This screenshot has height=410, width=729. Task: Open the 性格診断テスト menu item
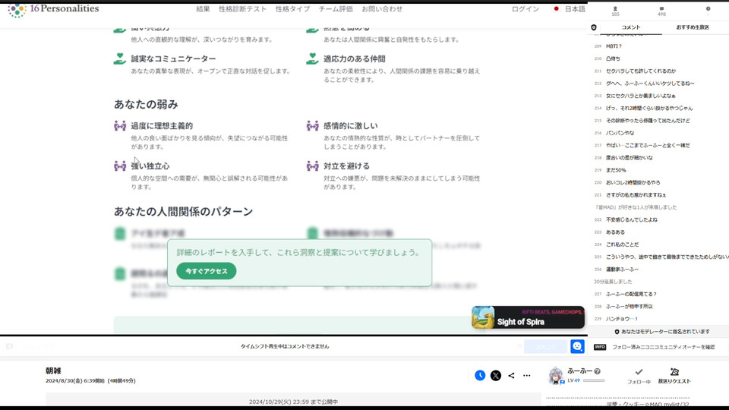coord(243,9)
